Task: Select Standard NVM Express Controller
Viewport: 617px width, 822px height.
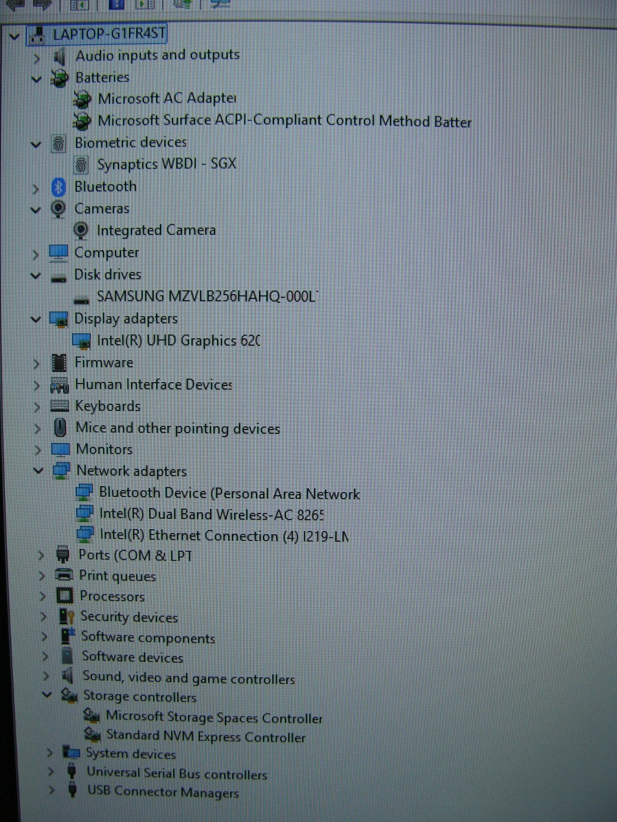Action: (x=206, y=737)
